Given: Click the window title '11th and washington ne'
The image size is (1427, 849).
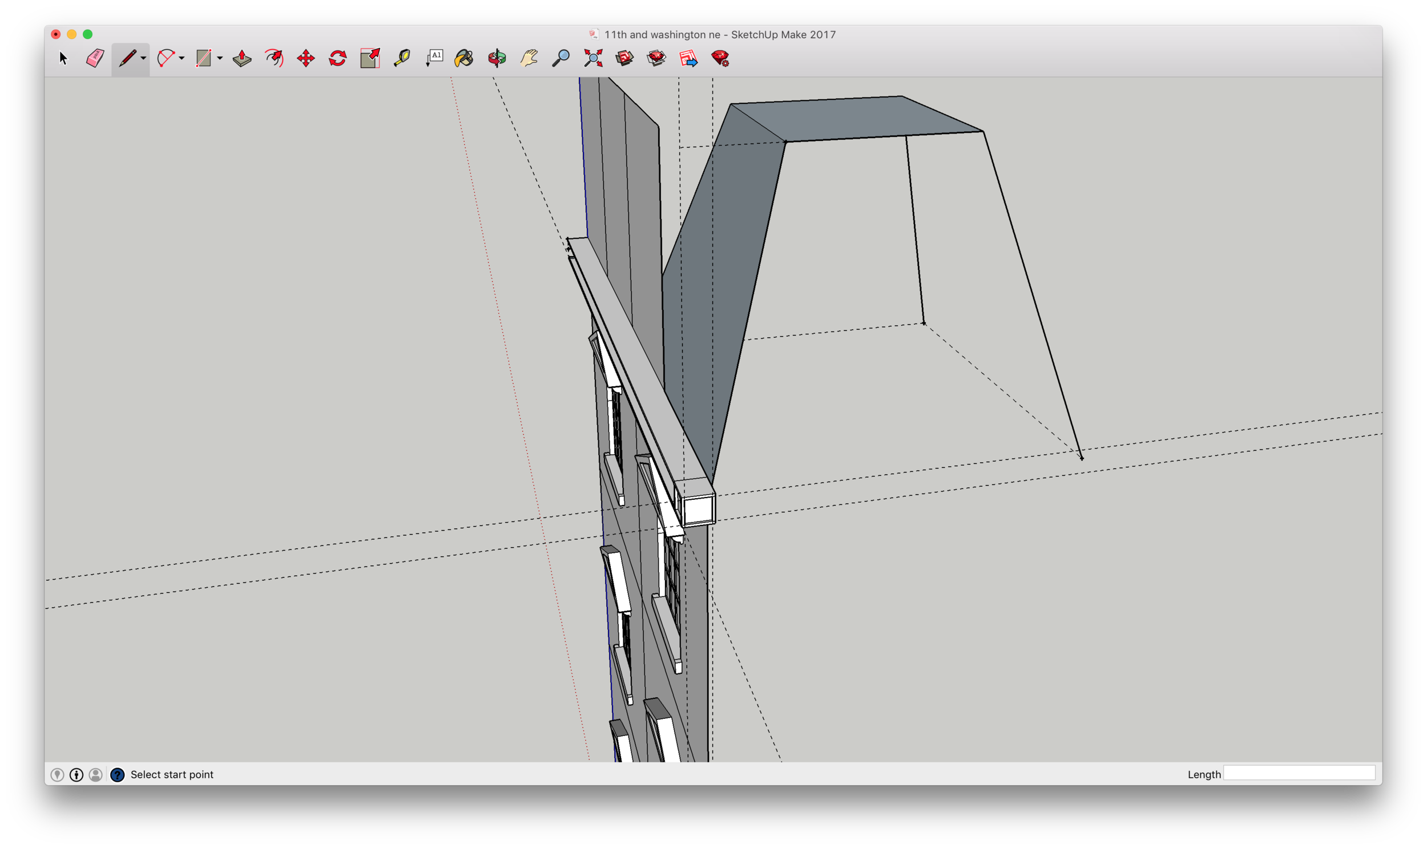Looking at the screenshot, I should point(662,34).
